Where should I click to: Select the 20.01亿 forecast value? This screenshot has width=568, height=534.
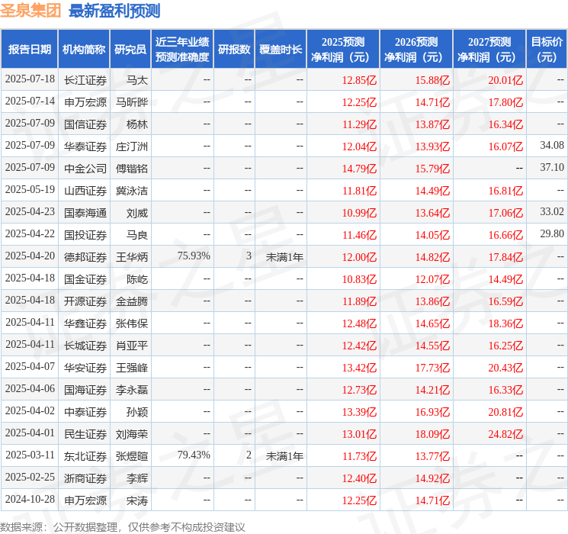click(x=505, y=80)
